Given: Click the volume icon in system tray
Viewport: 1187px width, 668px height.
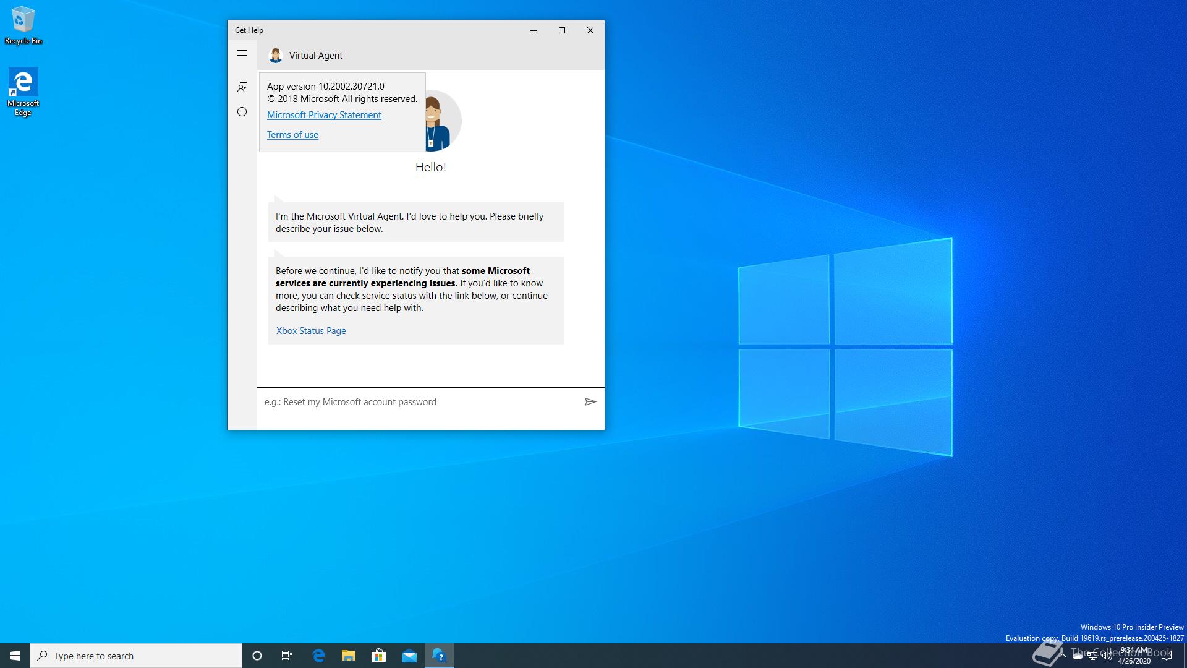Looking at the screenshot, I should coord(1107,656).
